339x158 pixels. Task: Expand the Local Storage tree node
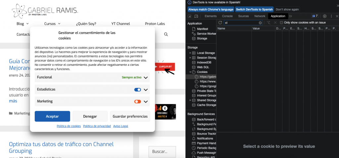[x=190, y=53]
